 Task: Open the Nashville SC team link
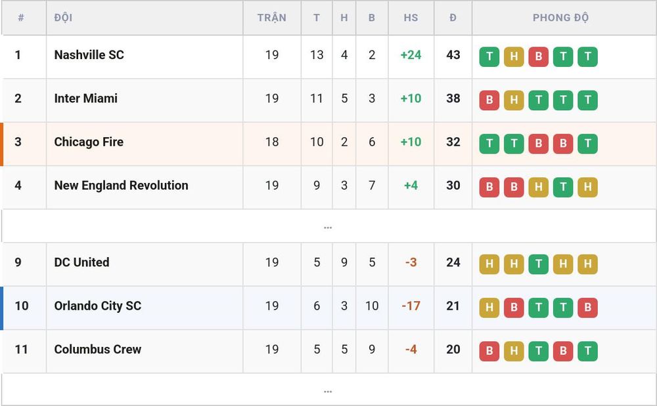89,55
